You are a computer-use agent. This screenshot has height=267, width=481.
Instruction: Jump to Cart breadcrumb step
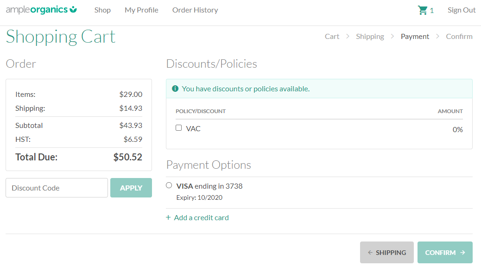[x=332, y=37]
